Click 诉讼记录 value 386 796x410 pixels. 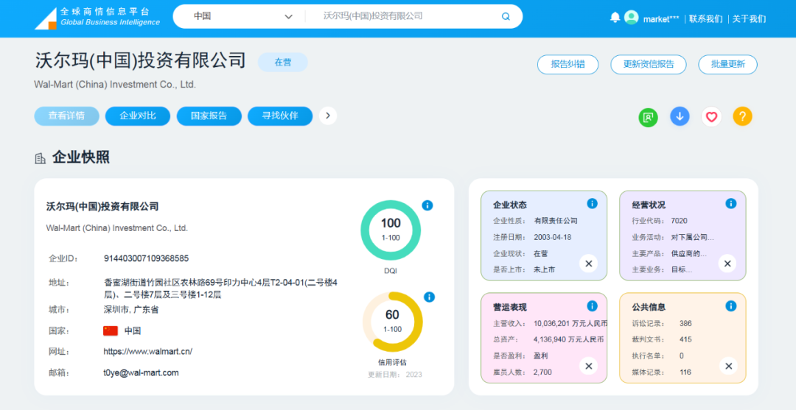(685, 323)
